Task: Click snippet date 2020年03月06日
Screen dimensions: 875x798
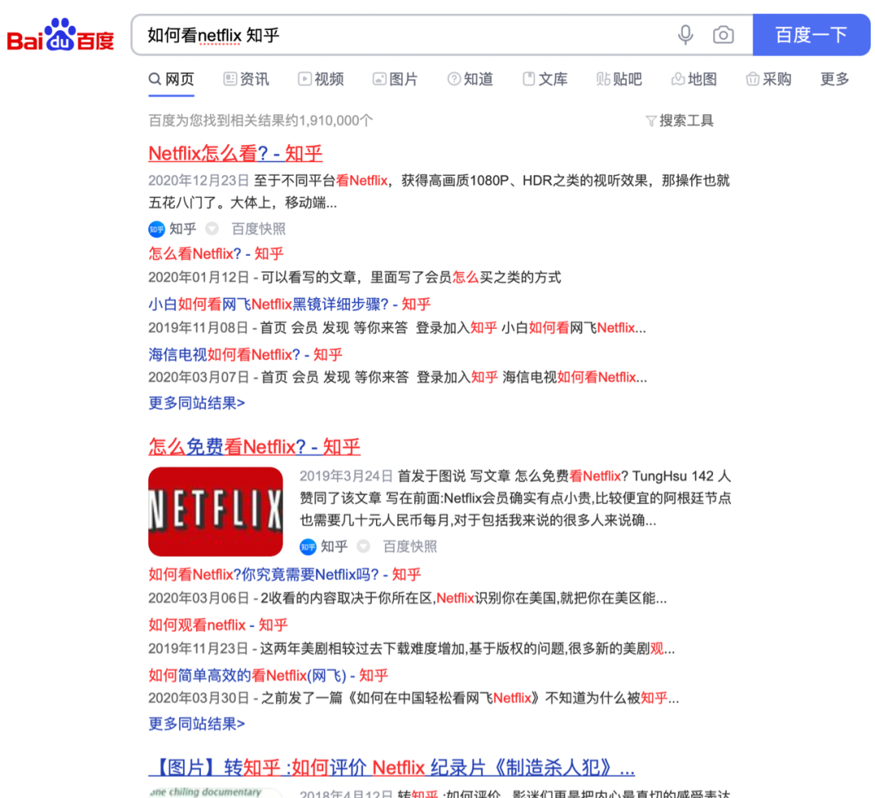Action: [x=198, y=598]
